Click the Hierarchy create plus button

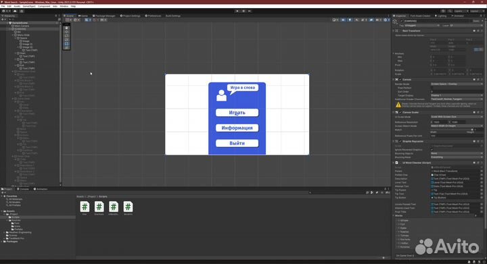click(x=3, y=20)
